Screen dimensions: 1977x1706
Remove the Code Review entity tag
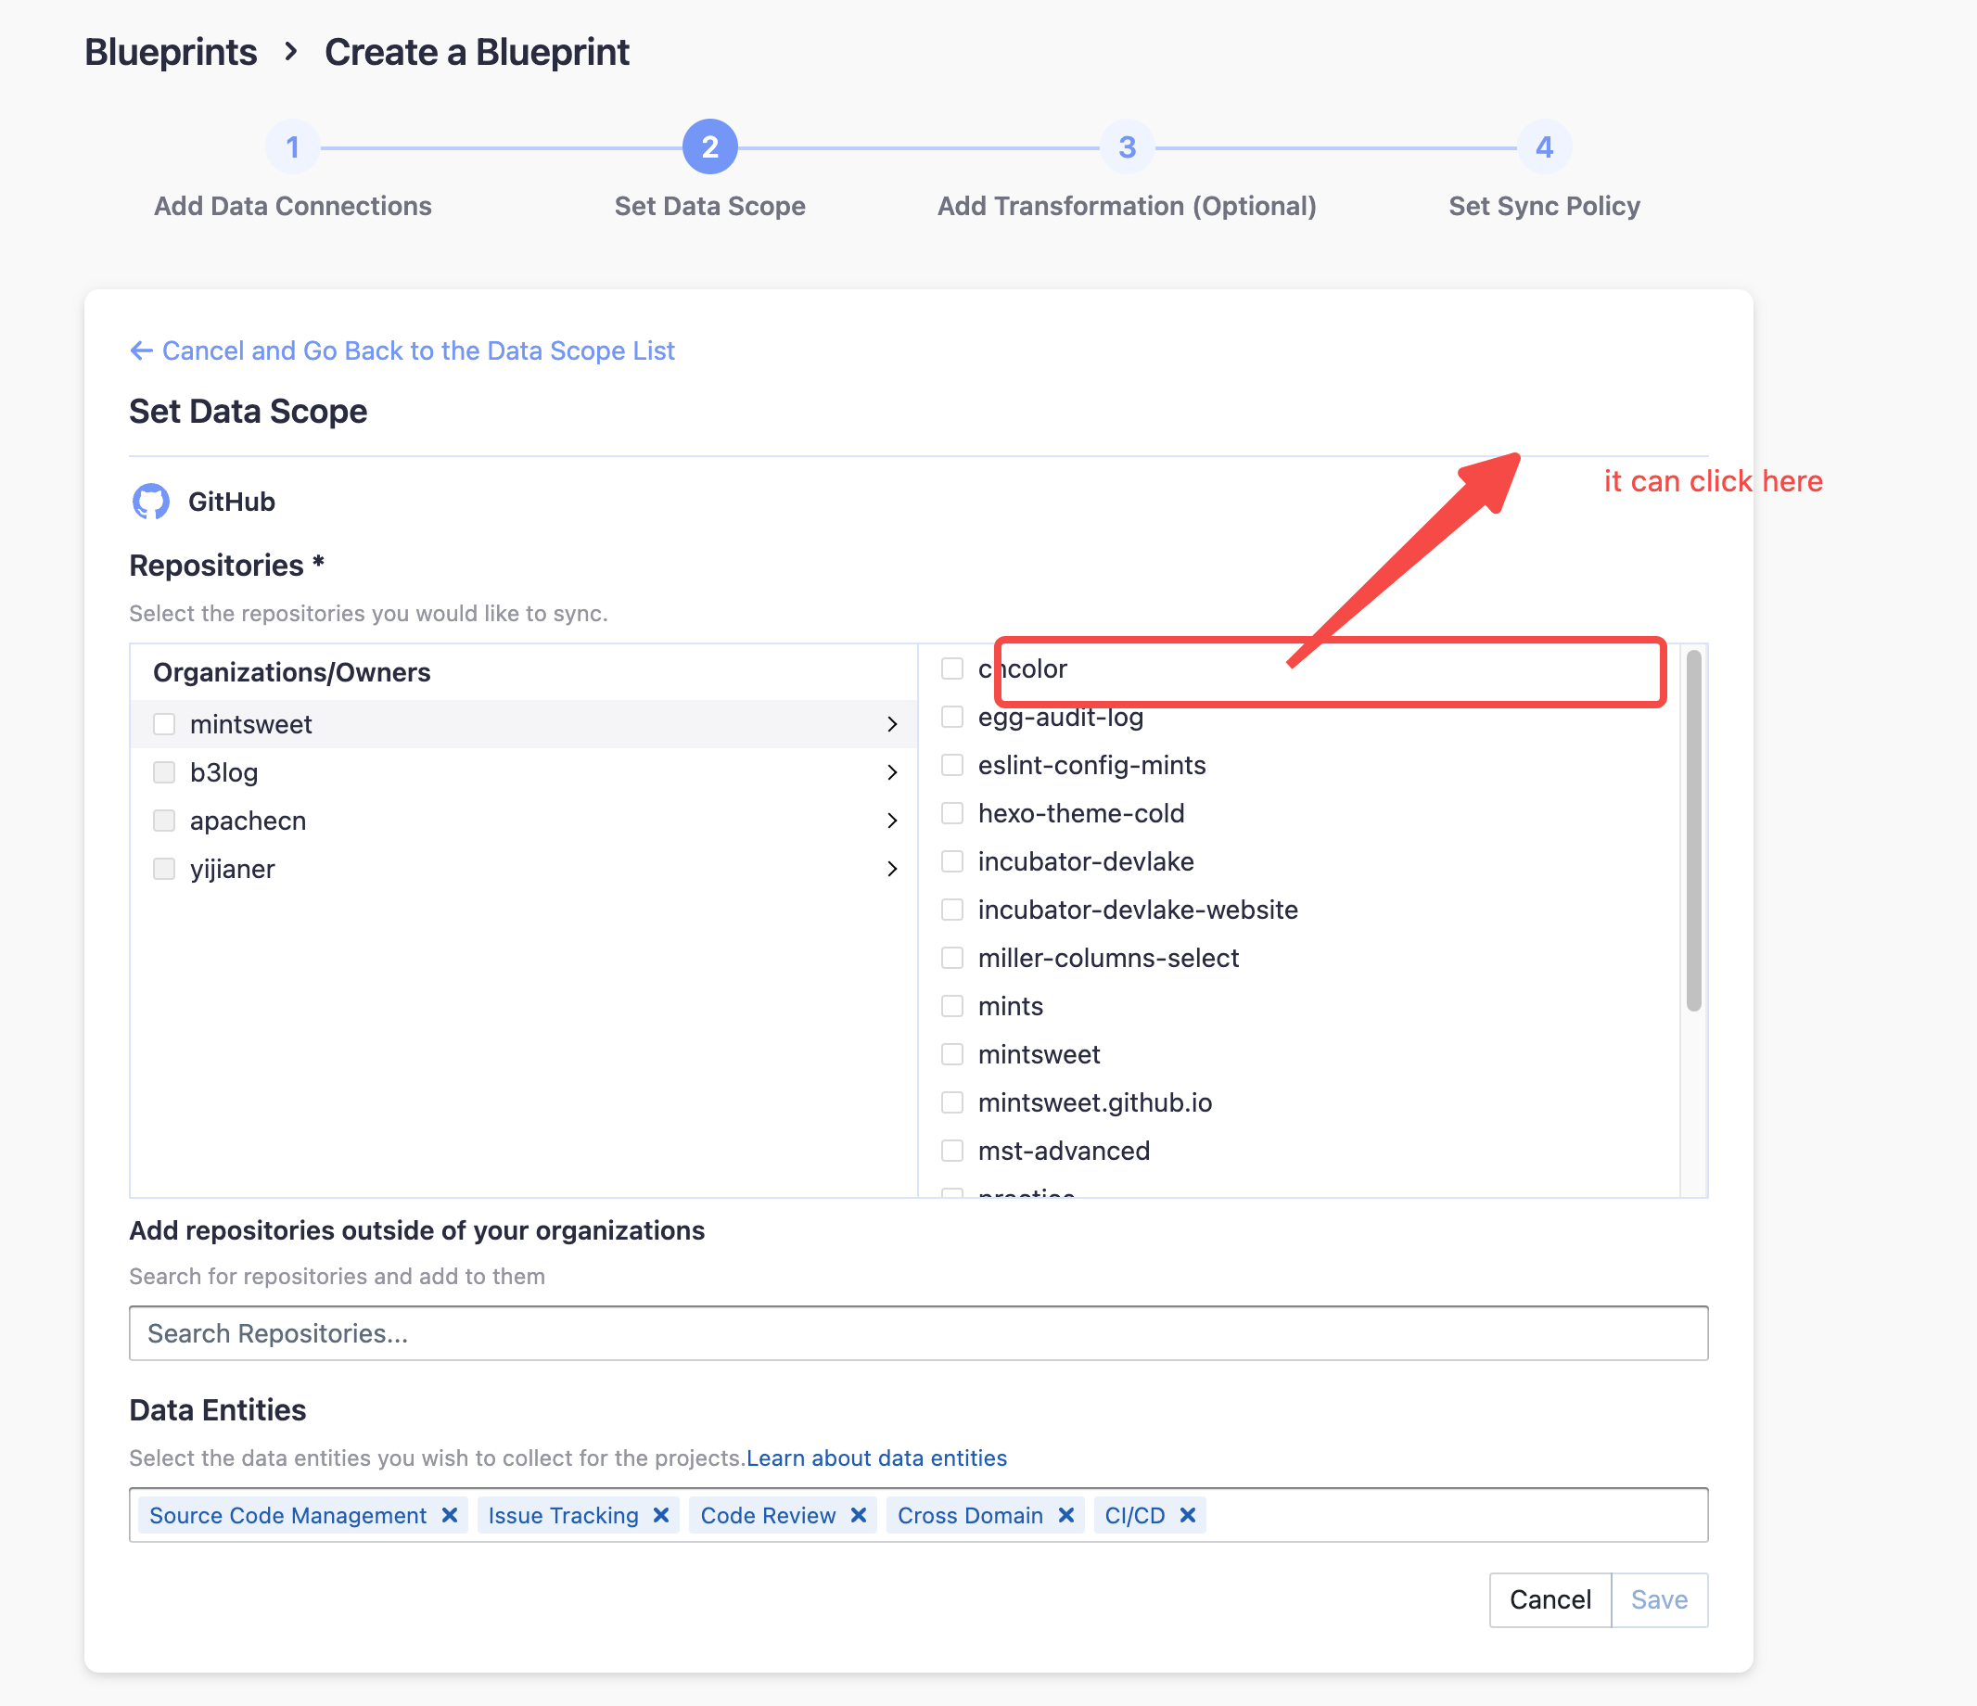[x=858, y=1515]
